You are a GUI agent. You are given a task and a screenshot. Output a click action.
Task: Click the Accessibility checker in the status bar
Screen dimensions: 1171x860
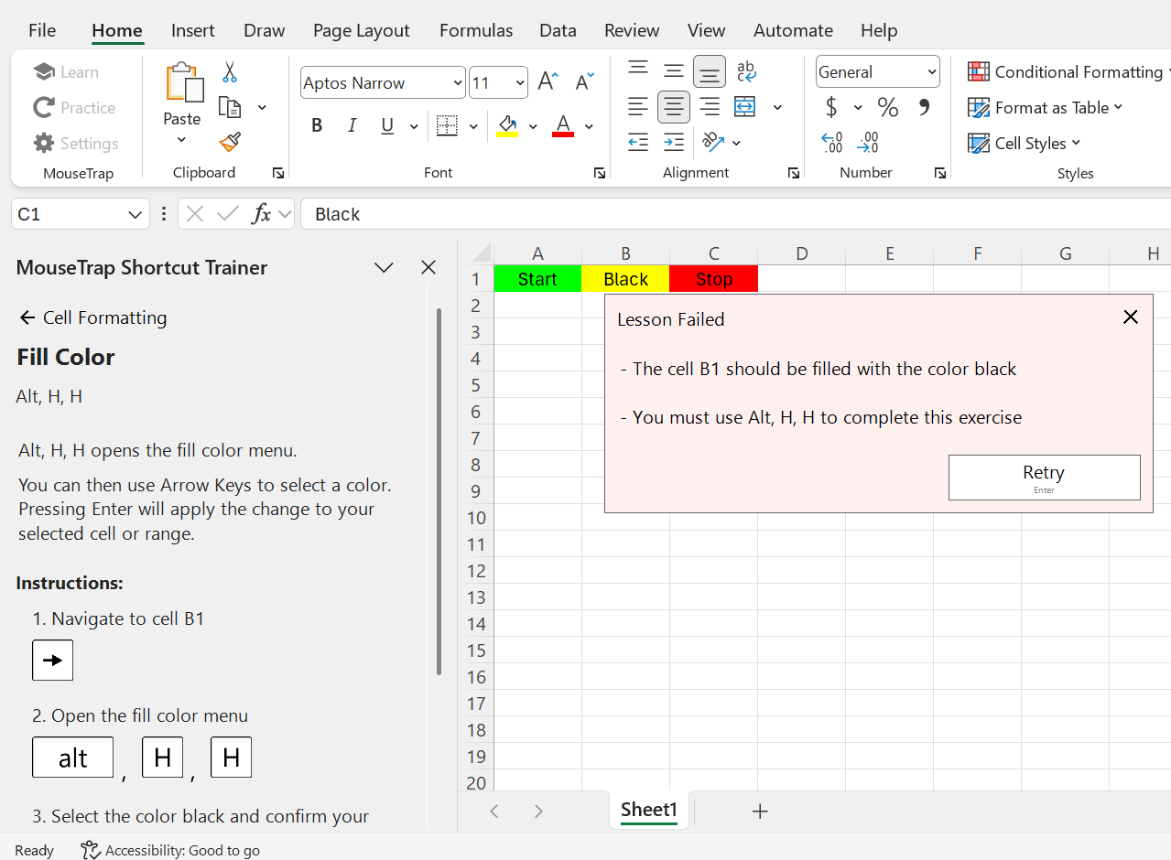coord(169,850)
